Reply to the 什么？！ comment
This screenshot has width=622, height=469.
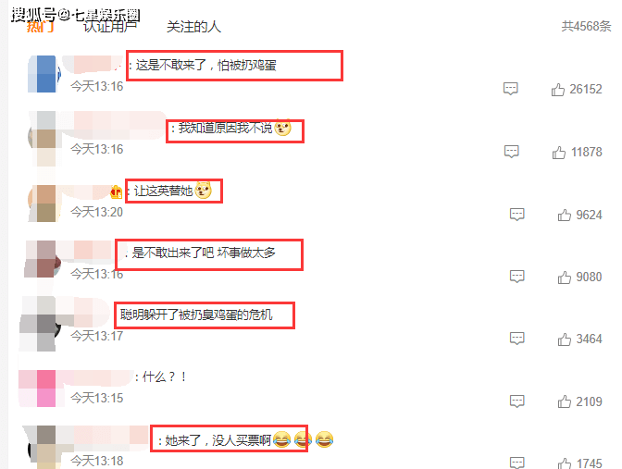click(516, 401)
